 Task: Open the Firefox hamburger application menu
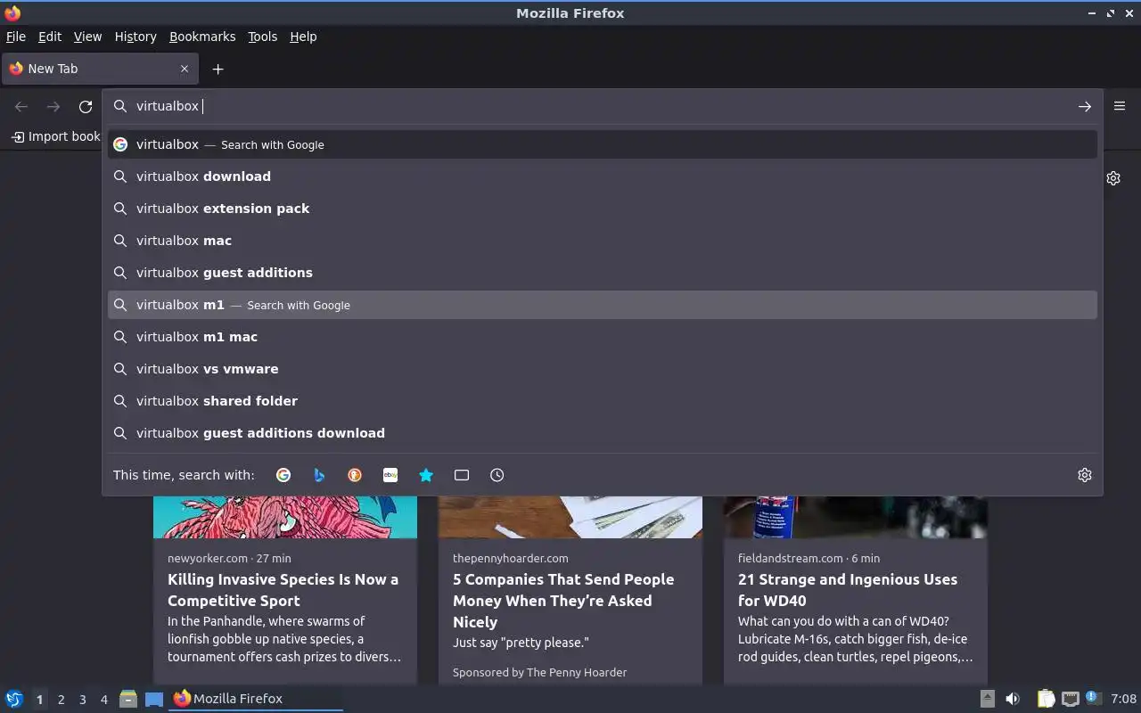[x=1120, y=106]
